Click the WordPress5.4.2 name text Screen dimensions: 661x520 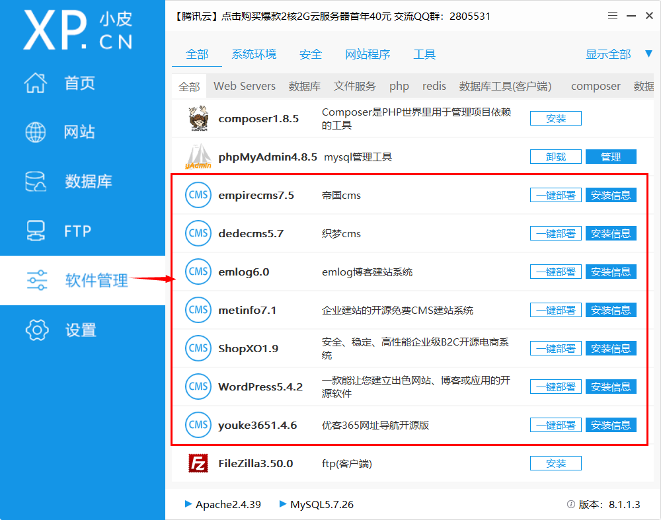pyautogui.click(x=260, y=387)
